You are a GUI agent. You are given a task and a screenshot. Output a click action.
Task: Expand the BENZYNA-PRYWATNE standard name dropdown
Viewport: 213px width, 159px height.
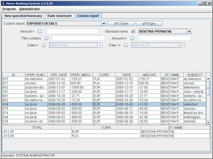point(189,31)
